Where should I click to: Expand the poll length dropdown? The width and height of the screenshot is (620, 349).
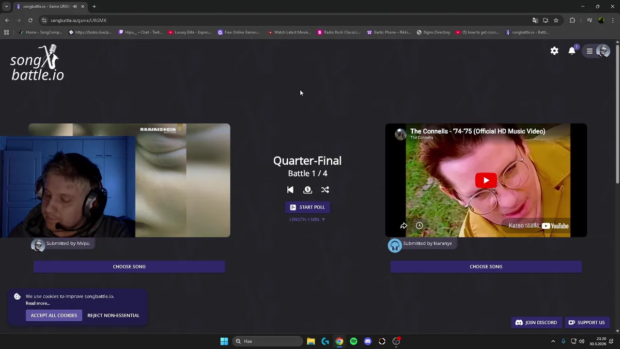pyautogui.click(x=308, y=220)
